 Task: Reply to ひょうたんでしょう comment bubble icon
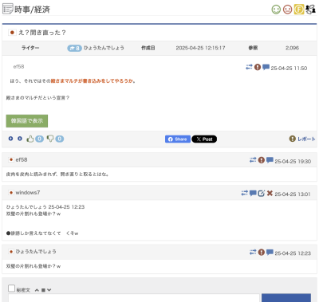(x=270, y=252)
